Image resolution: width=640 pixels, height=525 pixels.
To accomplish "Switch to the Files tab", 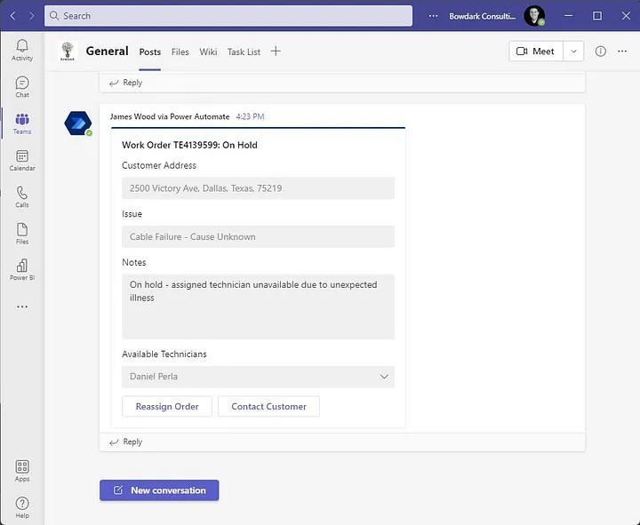I will (x=180, y=52).
